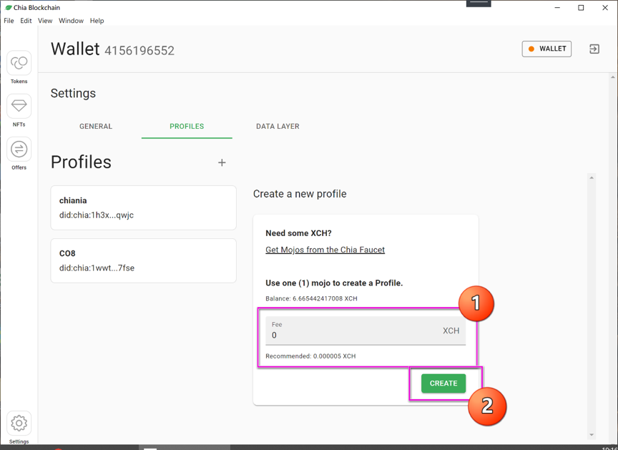Open the NFTs sidebar icon
The image size is (618, 450).
click(19, 106)
